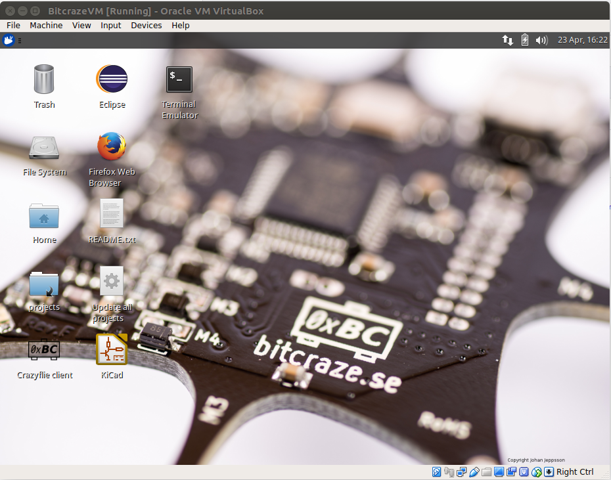This screenshot has height=480, width=611.
Task: Open the Terminal Emulator desktop icon
Action: click(x=179, y=79)
